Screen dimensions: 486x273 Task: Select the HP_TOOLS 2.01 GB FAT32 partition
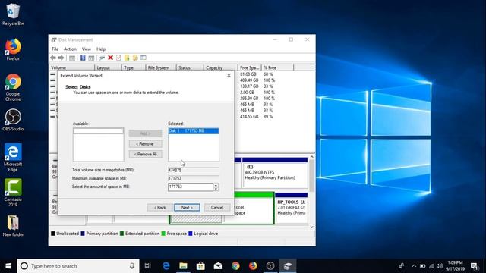point(292,208)
